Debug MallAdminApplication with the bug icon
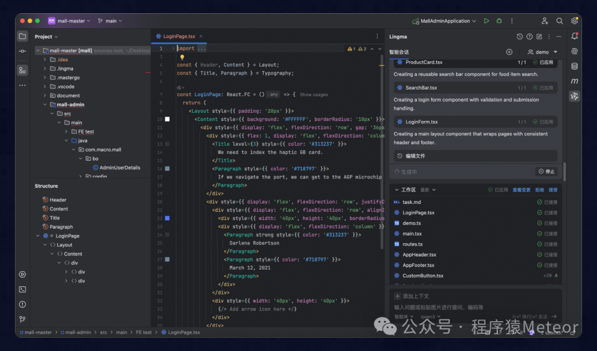The width and height of the screenshot is (597, 351). pos(499,21)
